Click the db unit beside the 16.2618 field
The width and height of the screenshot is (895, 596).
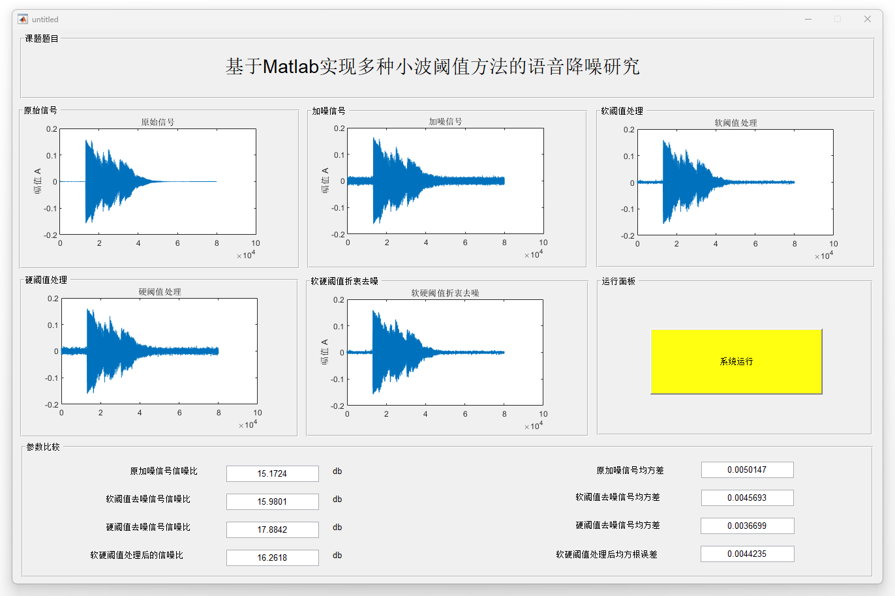(337, 555)
